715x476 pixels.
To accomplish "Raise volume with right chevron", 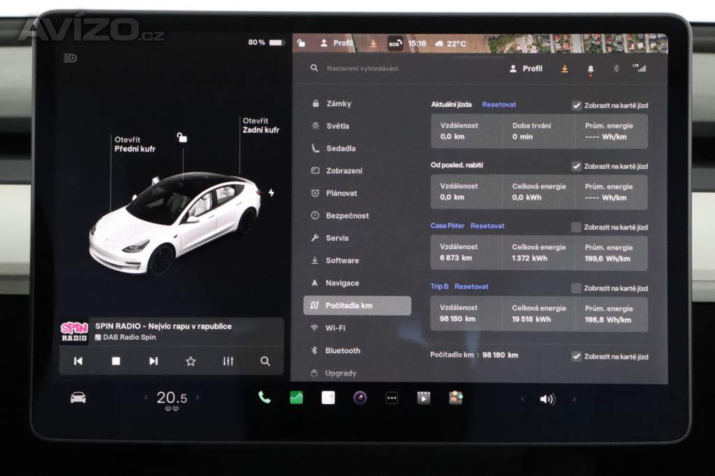I will (574, 399).
